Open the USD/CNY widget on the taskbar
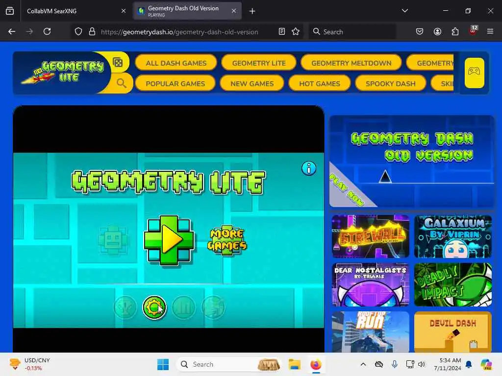The height and width of the screenshot is (376, 502). point(29,364)
